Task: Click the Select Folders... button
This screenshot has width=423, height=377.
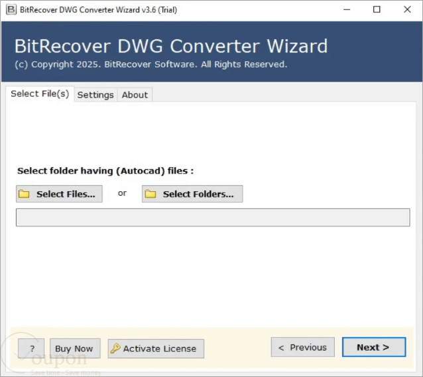Action: (192, 194)
